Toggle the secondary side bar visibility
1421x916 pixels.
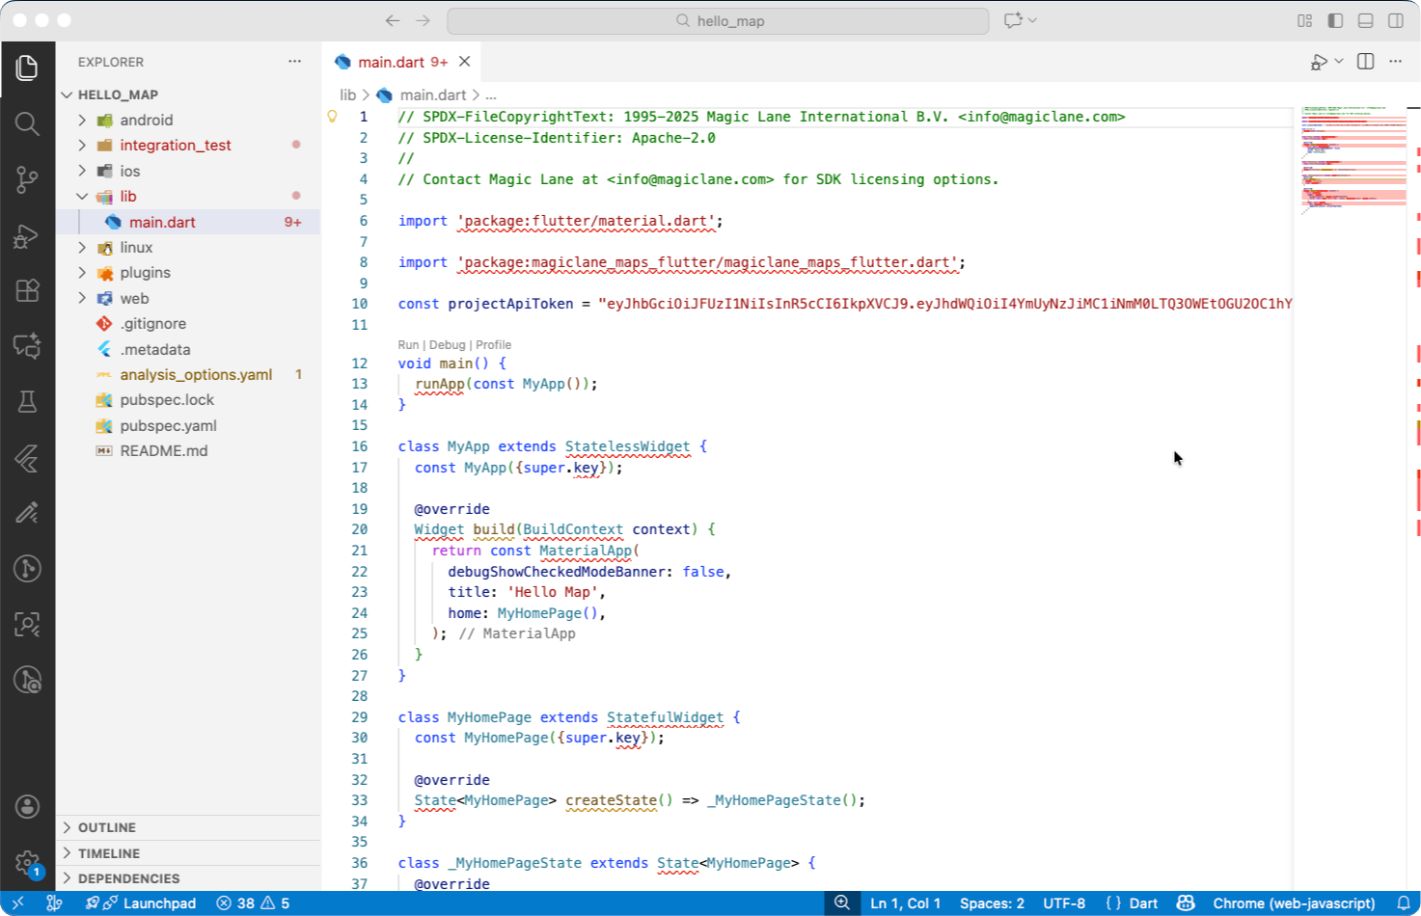coord(1395,20)
